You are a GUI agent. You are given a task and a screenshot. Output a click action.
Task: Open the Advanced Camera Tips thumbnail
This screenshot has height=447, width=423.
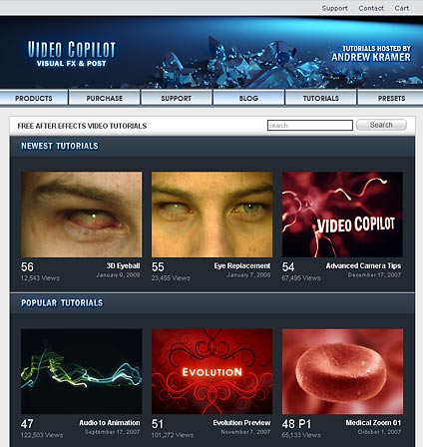[342, 215]
